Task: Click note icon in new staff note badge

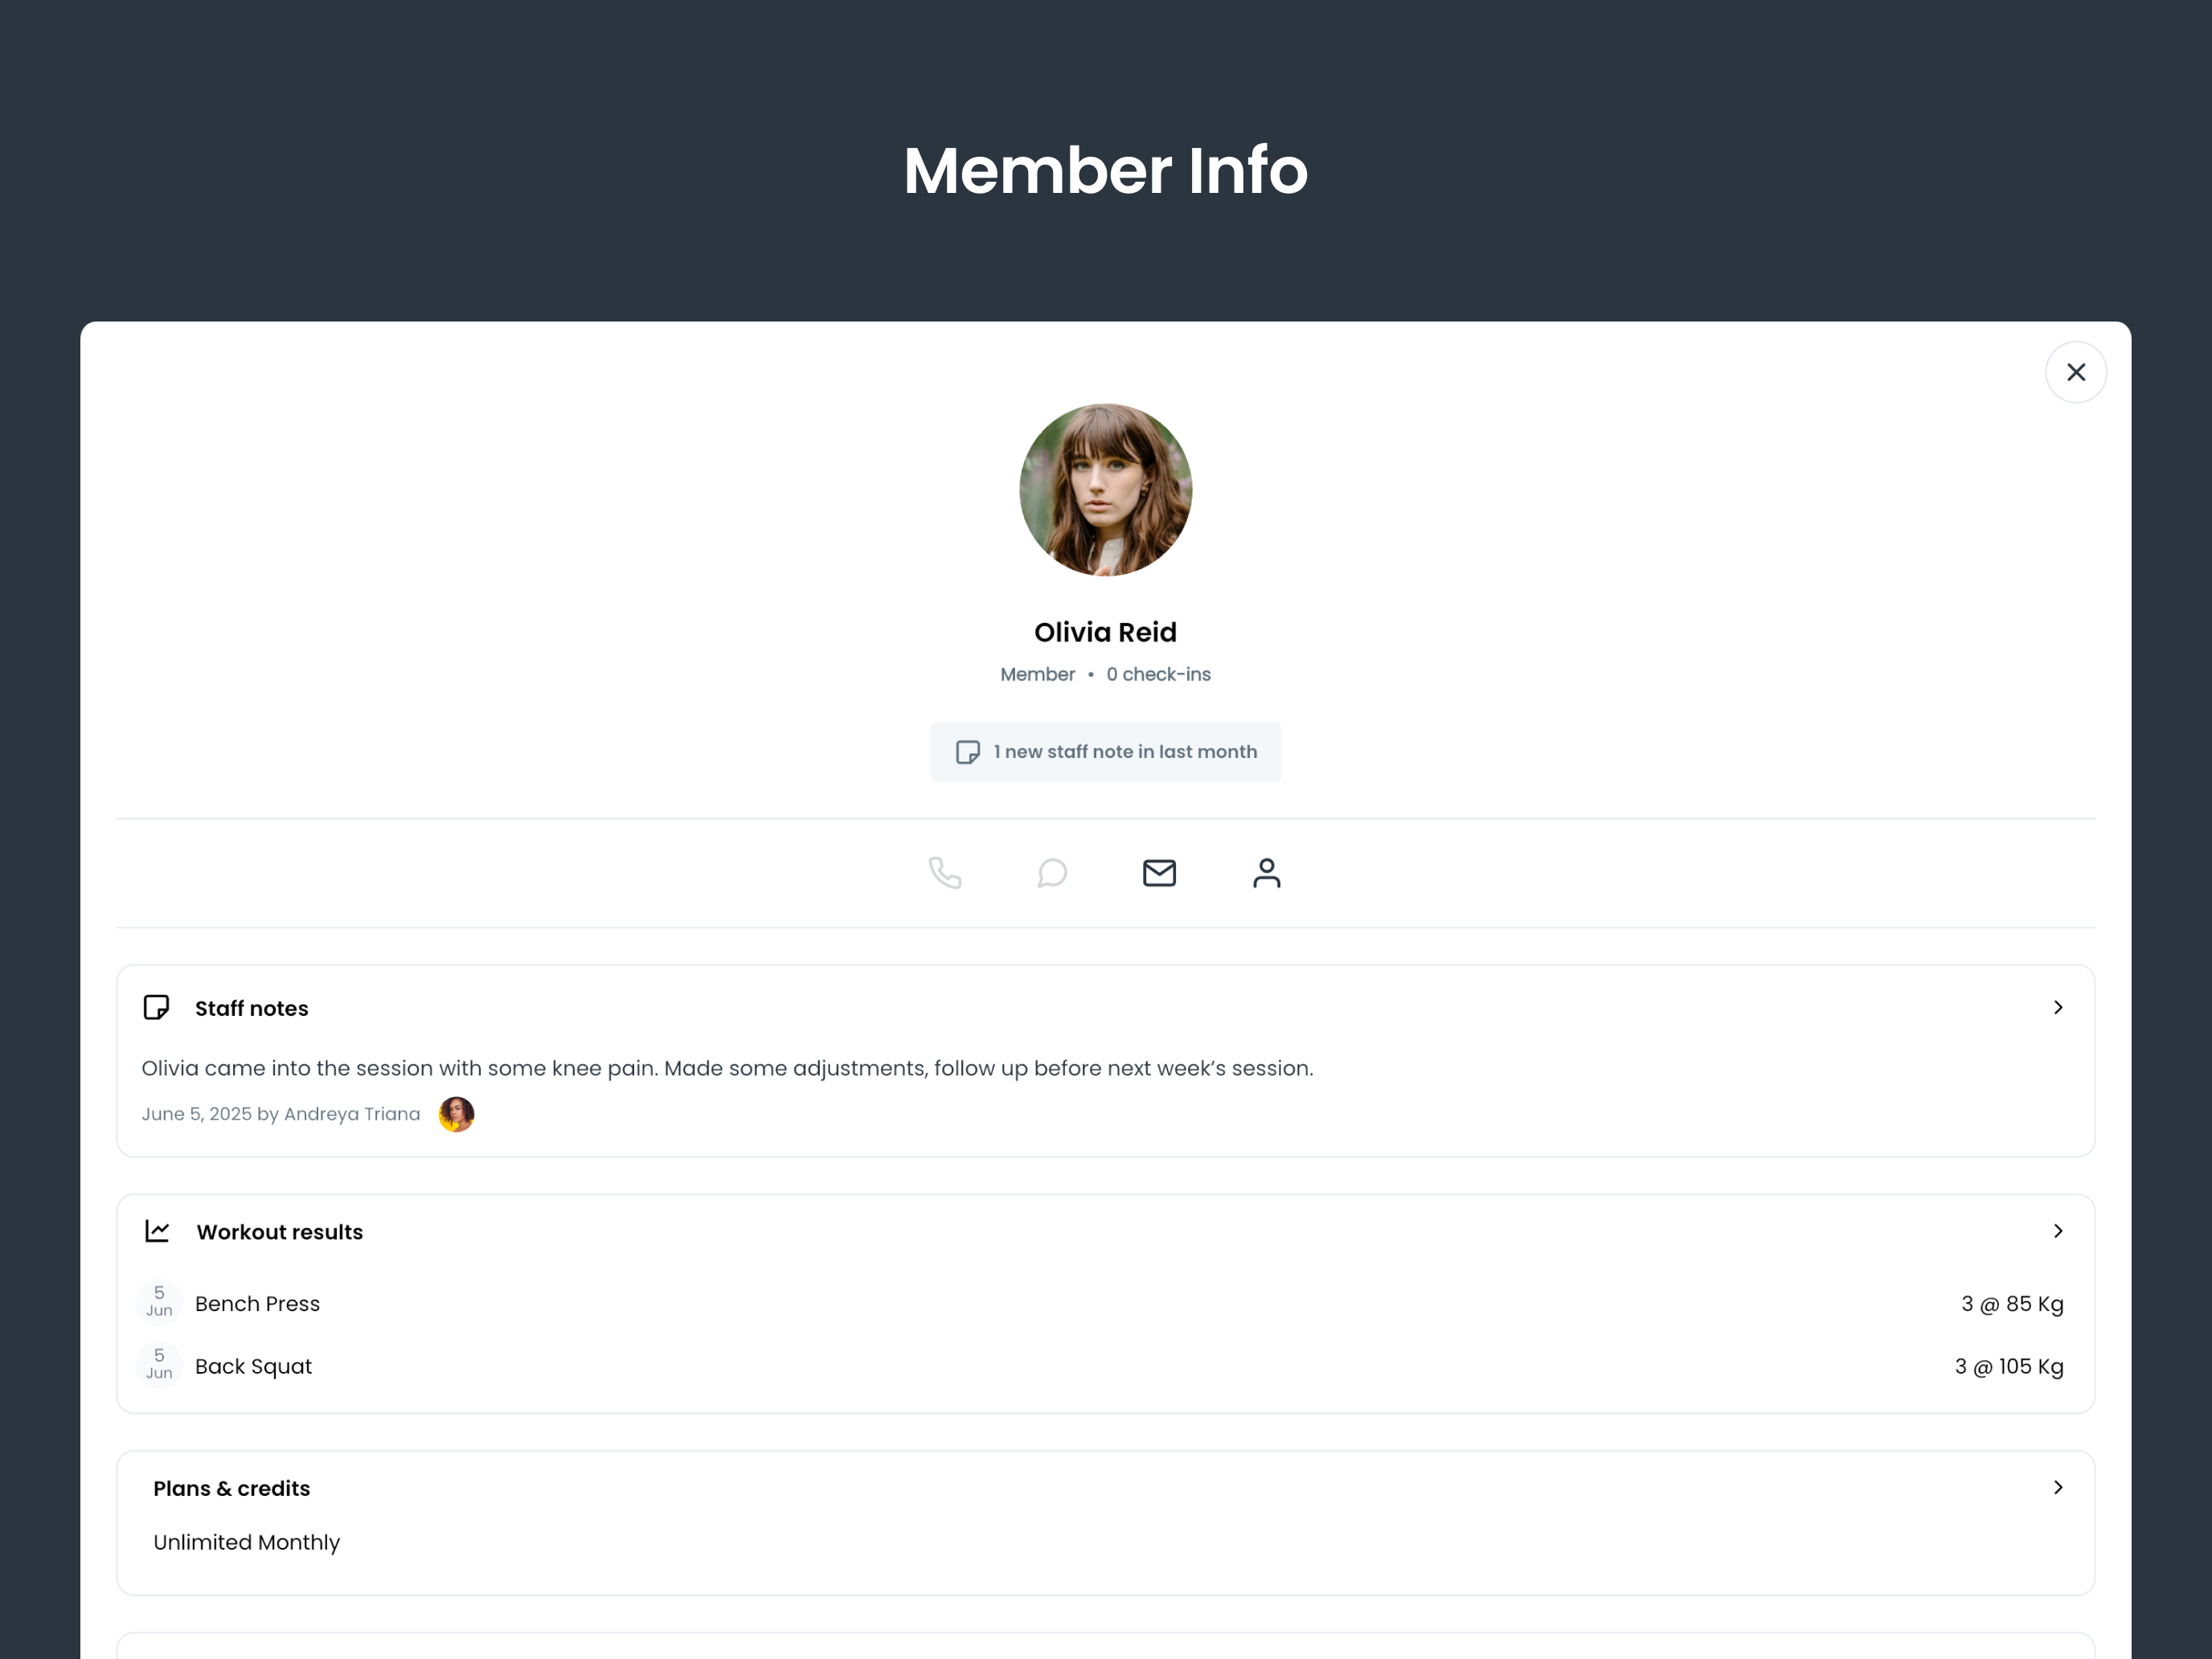Action: [x=967, y=752]
